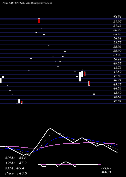Click the 50MA : 48.6 readout
Screen dimensions: 126x177
(16, 158)
